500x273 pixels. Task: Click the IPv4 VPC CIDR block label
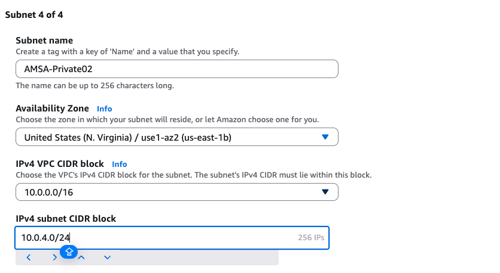60,163
